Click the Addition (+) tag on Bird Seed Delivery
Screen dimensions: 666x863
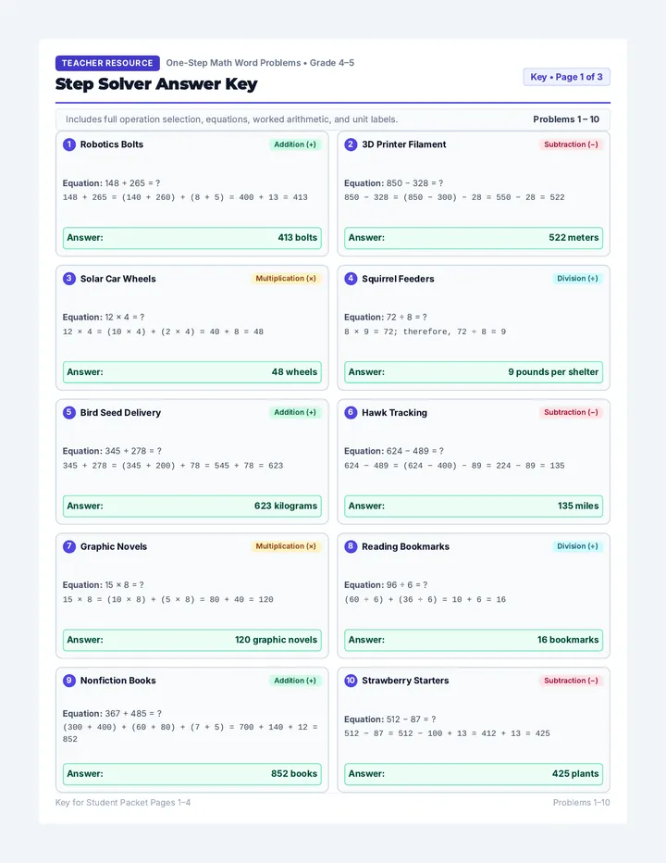295,412
